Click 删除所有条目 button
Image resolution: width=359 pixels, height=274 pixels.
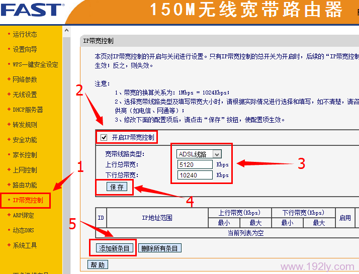(x=159, y=248)
